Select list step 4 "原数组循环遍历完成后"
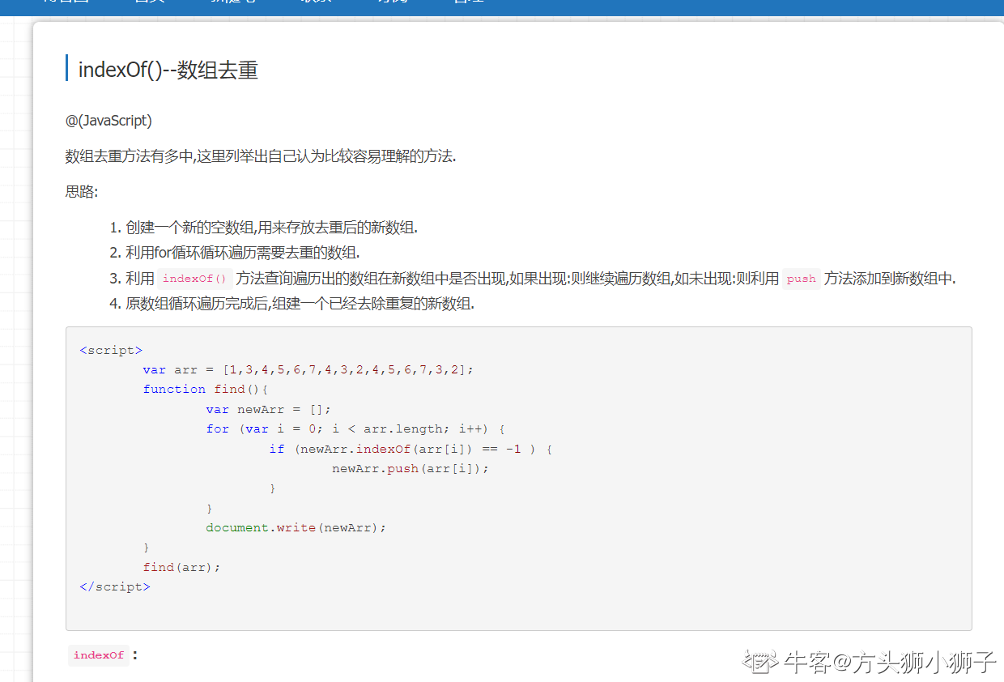 300,305
